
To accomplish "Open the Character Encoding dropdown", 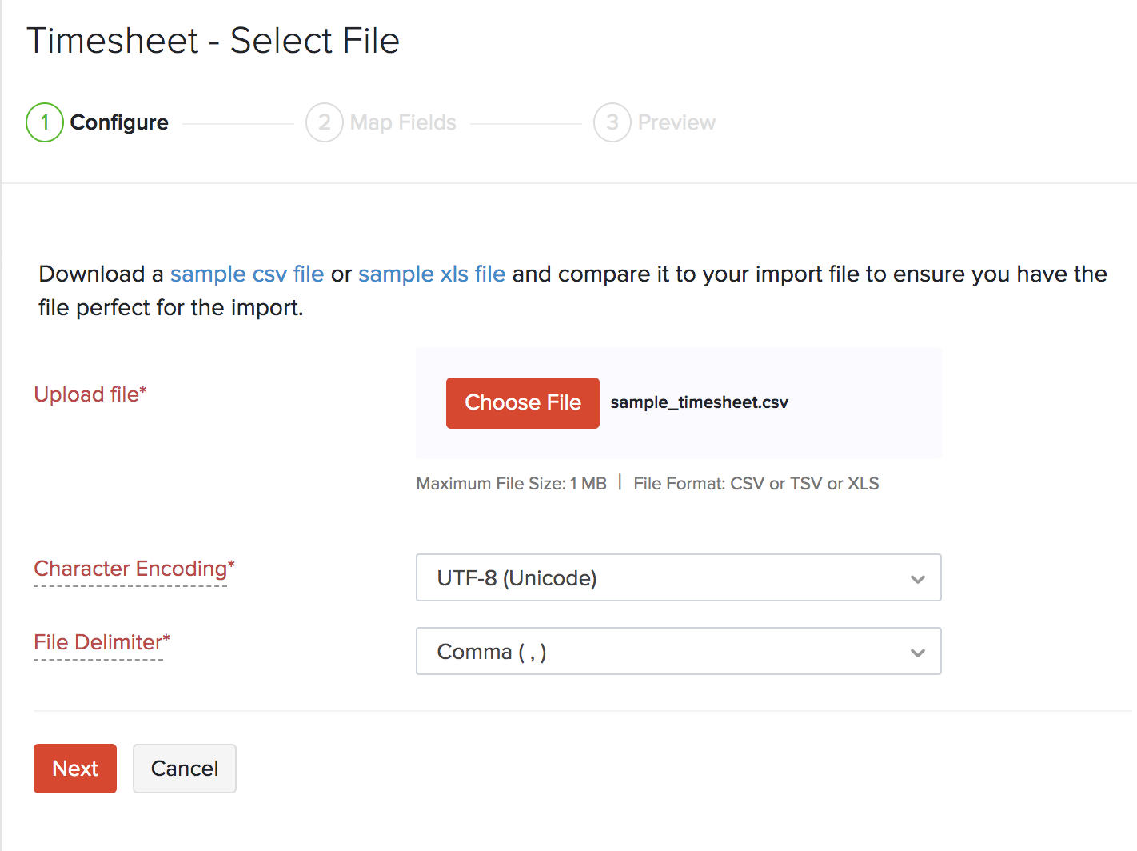I will coord(678,577).
